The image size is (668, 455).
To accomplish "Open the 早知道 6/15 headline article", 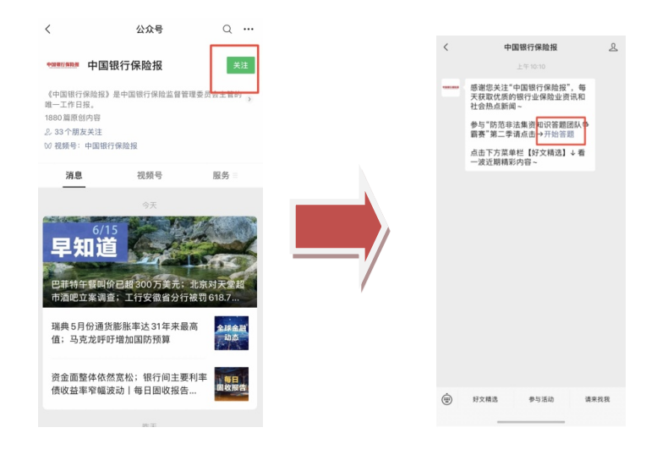I will (x=150, y=261).
